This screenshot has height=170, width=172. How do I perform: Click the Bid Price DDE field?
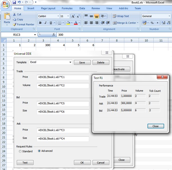(x=63, y=103)
